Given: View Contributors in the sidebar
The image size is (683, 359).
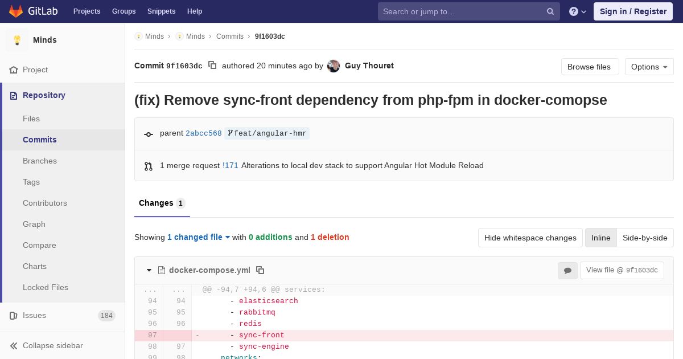Looking at the screenshot, I should [45, 203].
